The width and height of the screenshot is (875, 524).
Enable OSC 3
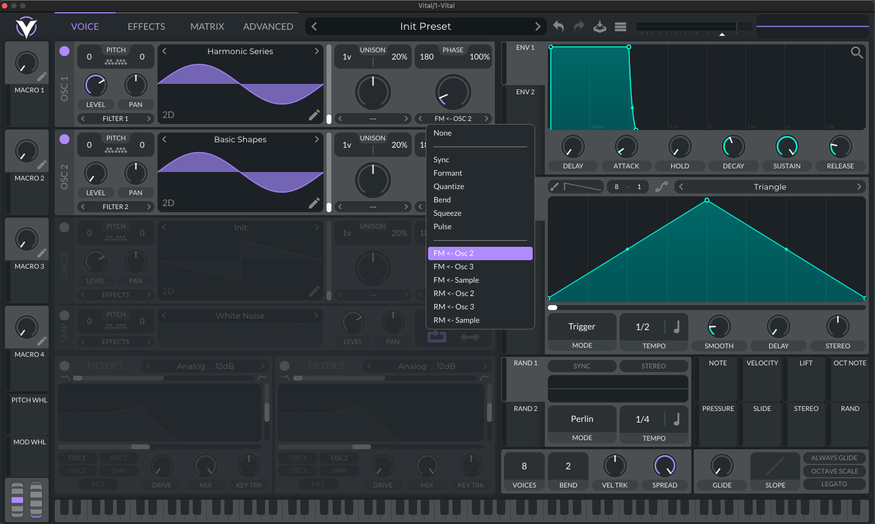(x=64, y=227)
